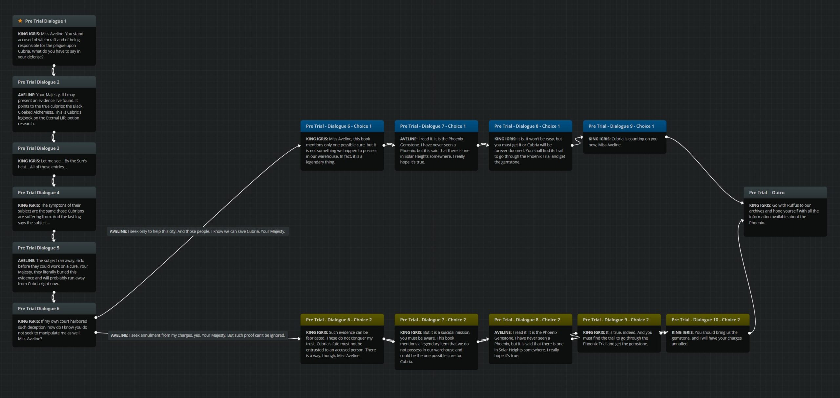Select the Dialogue 8 - Choice 1 node

point(530,126)
